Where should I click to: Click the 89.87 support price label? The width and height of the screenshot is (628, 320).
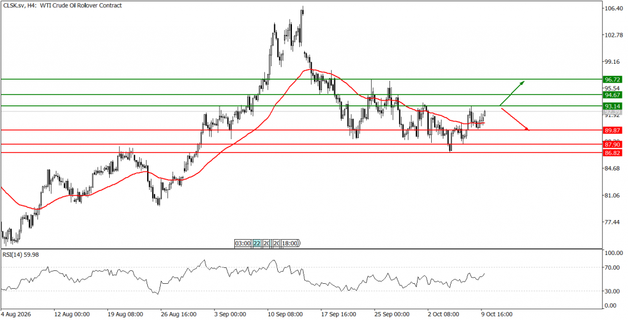612,130
